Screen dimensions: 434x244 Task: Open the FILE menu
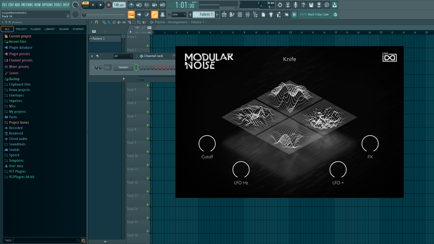[4, 5]
